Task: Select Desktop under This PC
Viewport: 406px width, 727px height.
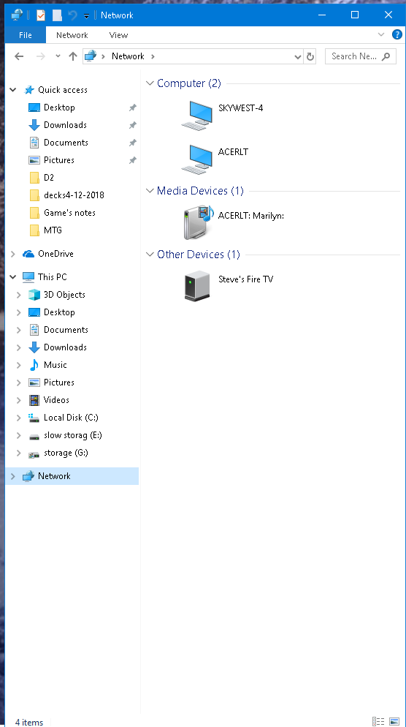Action: pos(59,312)
